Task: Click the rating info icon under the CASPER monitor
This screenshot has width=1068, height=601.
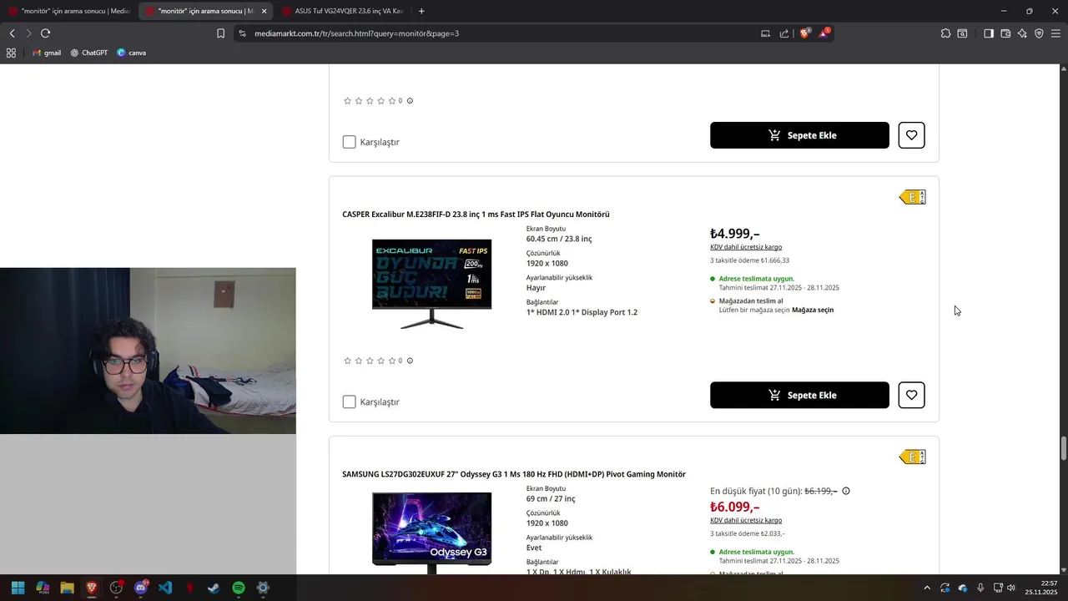Action: (x=410, y=361)
